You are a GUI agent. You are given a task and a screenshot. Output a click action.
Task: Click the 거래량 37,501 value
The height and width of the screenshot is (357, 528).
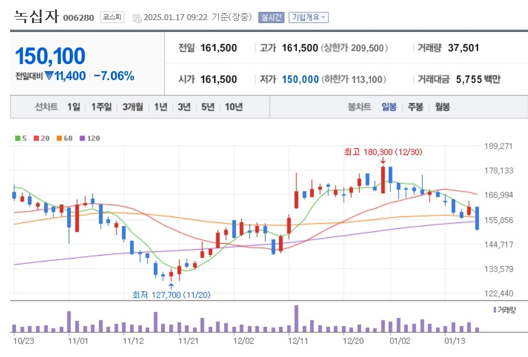(x=463, y=48)
